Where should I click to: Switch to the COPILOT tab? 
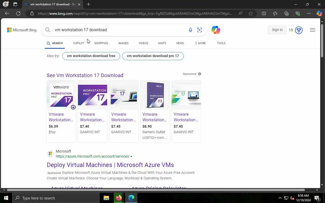click(78, 43)
